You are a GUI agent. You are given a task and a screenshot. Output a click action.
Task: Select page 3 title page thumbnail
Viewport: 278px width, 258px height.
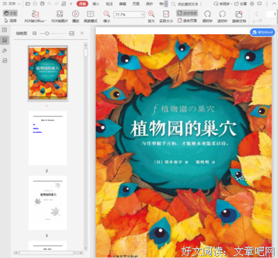[x=48, y=203]
